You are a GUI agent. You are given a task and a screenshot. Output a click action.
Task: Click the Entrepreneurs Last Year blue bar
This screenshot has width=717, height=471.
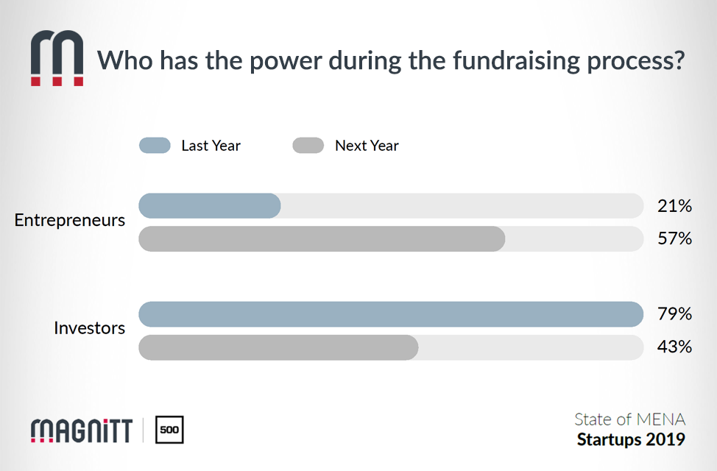coord(210,206)
